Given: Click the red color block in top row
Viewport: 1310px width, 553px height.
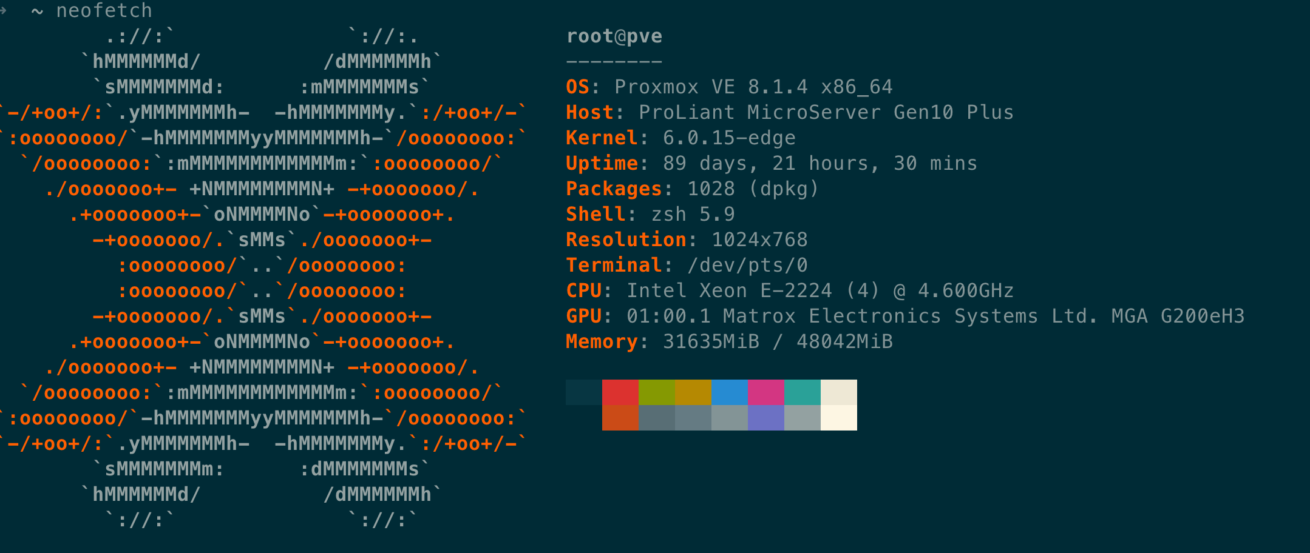Looking at the screenshot, I should coord(620,392).
